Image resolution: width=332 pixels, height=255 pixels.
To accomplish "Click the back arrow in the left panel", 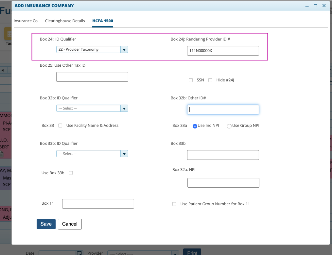I will (x=2, y=70).
